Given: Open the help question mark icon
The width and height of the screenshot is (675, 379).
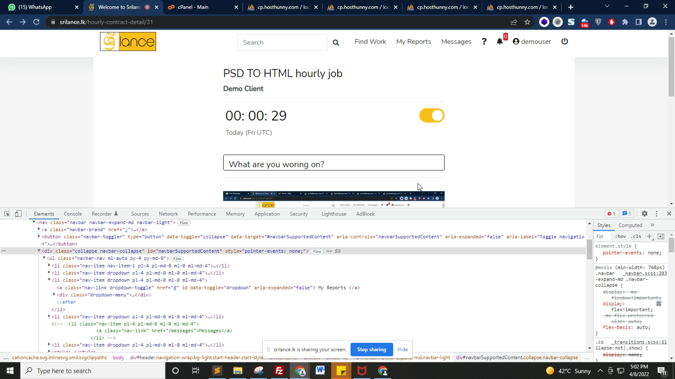Looking at the screenshot, I should coord(484,41).
